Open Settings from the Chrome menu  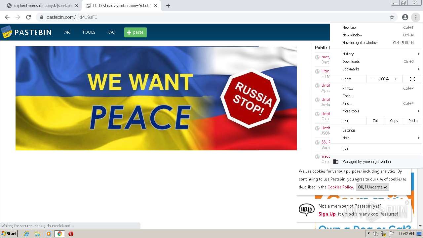[x=376, y=130]
